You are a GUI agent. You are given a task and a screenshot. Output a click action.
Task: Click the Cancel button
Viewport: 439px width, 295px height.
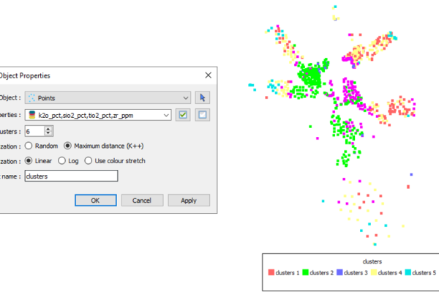pyautogui.click(x=142, y=200)
